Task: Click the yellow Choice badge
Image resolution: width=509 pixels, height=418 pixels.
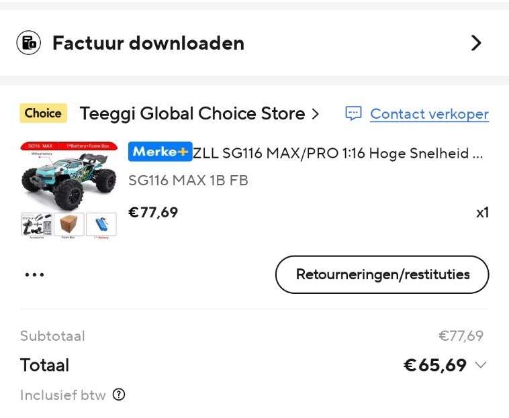Action: point(43,113)
